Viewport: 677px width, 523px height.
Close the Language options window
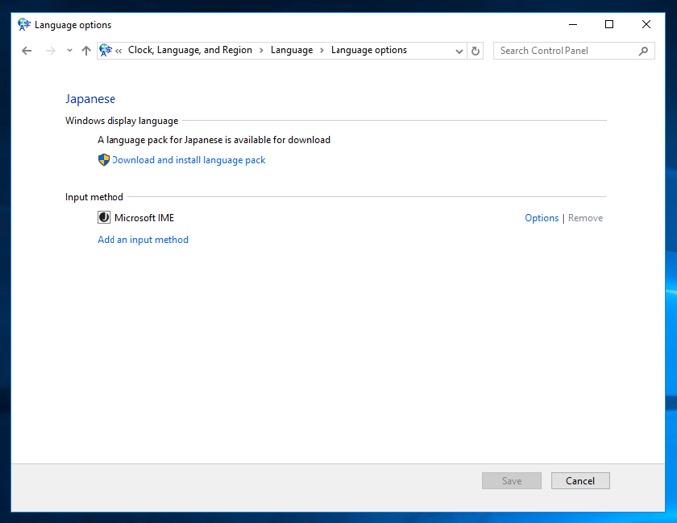(x=646, y=24)
